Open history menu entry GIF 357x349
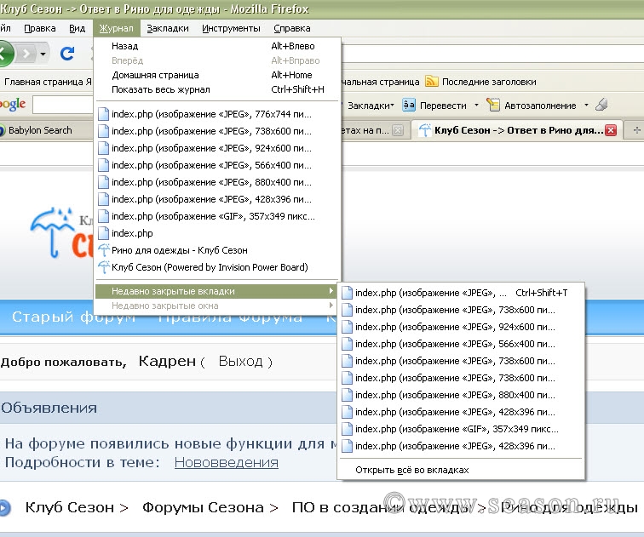 218,216
